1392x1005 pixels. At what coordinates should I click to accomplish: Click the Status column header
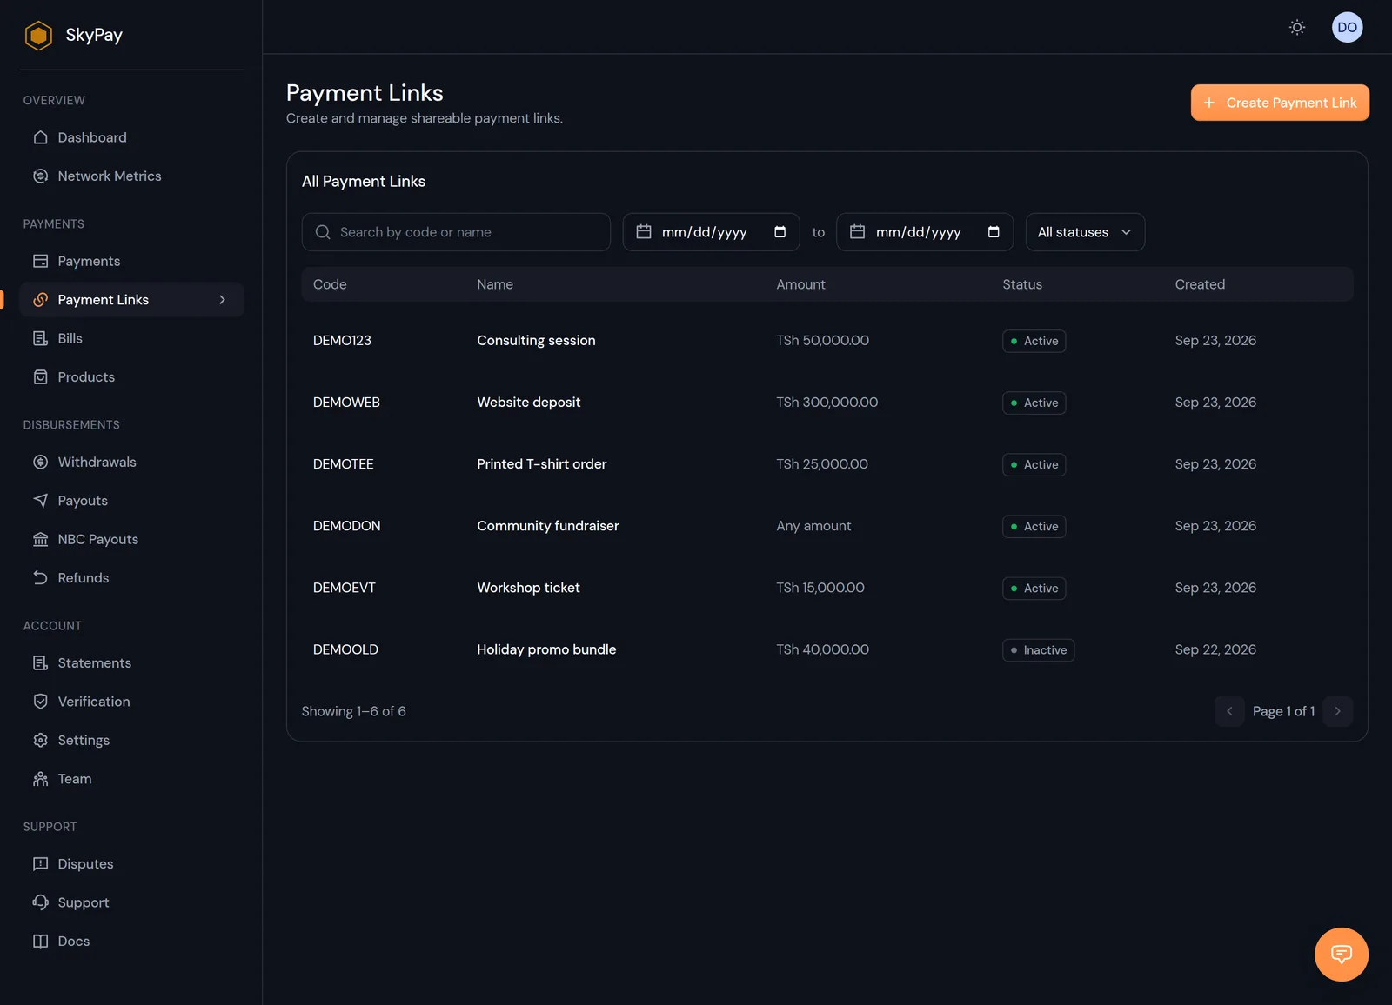[1022, 284]
